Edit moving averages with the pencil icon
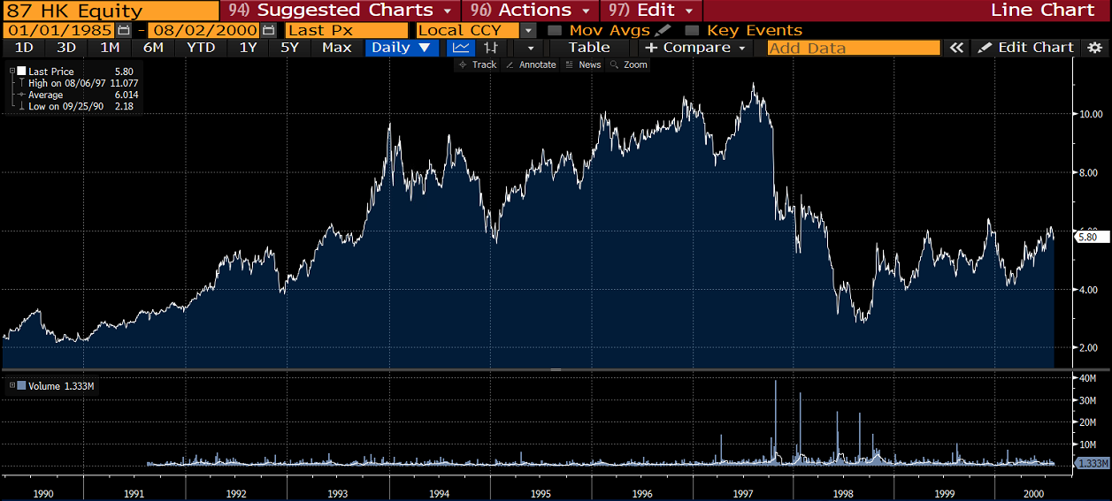 click(663, 30)
